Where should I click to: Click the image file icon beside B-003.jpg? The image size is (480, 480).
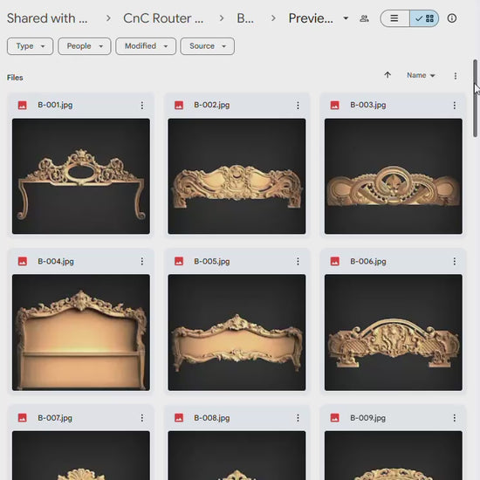pyautogui.click(x=335, y=106)
